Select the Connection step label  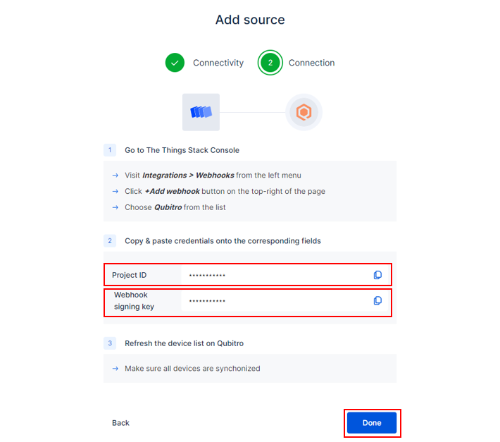pyautogui.click(x=311, y=63)
